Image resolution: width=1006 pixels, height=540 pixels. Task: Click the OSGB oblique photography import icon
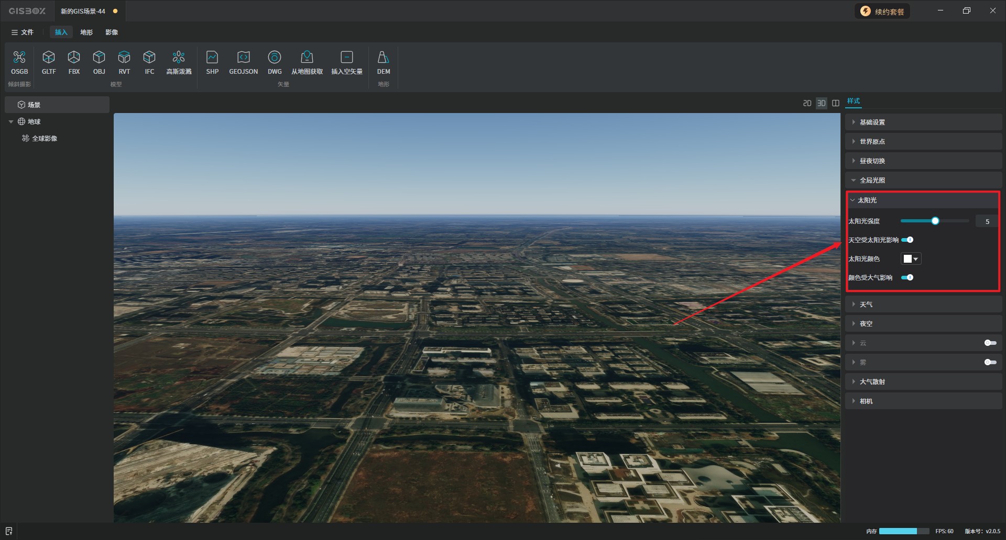click(19, 58)
